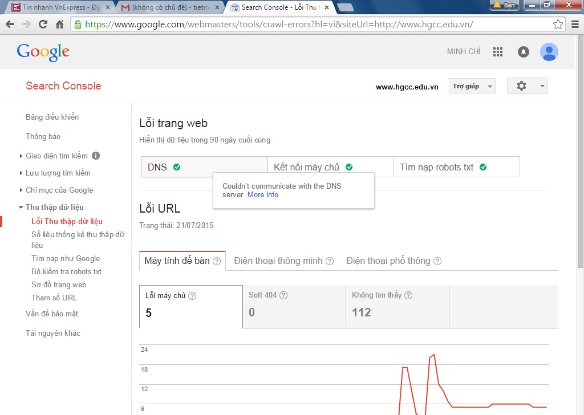The height and width of the screenshot is (415, 584).
Task: Click the browser home icon
Action: point(59,25)
